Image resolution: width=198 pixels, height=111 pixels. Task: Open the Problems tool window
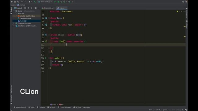point(41,107)
